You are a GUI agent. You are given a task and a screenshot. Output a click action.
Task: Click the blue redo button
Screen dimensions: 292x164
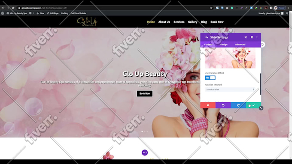click(238, 105)
